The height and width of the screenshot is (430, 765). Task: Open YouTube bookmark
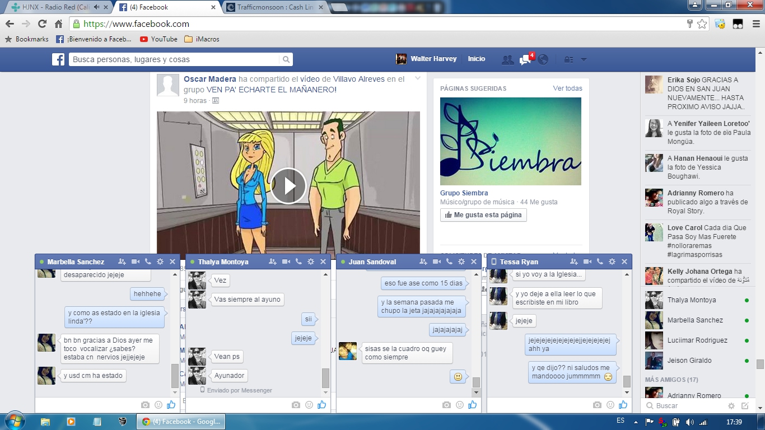click(x=158, y=39)
